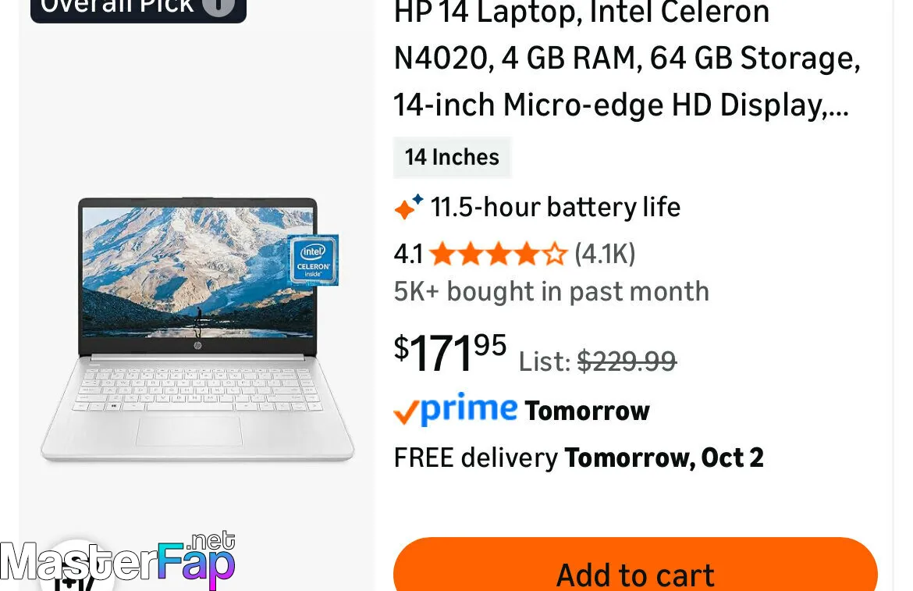This screenshot has height=591, width=913.
Task: Tap the 4.1 rating number
Action: coord(408,254)
